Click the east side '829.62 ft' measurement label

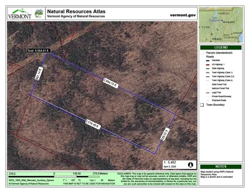point(165,134)
